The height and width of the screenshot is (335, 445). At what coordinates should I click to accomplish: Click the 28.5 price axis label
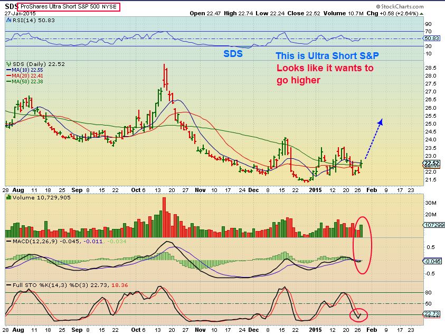coord(431,68)
